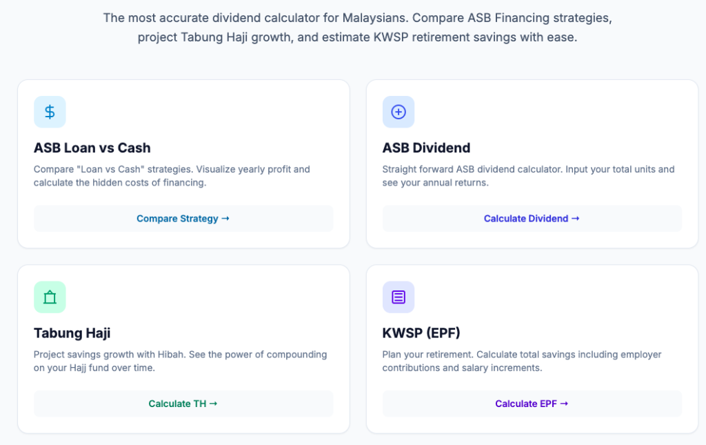Open the Compare Strategy calculator

pyautogui.click(x=183, y=219)
